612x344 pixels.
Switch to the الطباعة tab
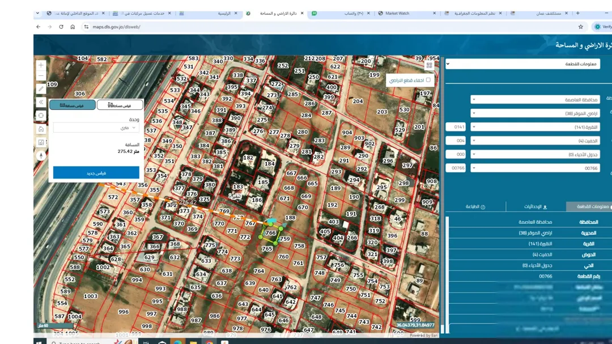[475, 206]
